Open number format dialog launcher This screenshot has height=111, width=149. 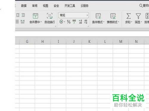88,26
